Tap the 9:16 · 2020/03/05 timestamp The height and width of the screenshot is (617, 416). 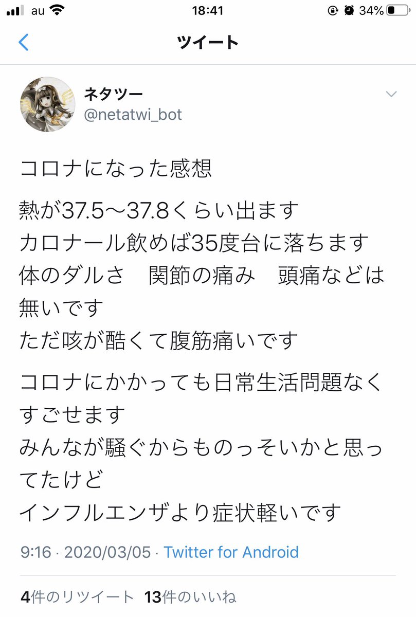(86, 552)
